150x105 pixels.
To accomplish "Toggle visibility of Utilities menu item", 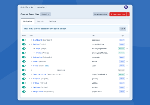I will tap(24, 83).
